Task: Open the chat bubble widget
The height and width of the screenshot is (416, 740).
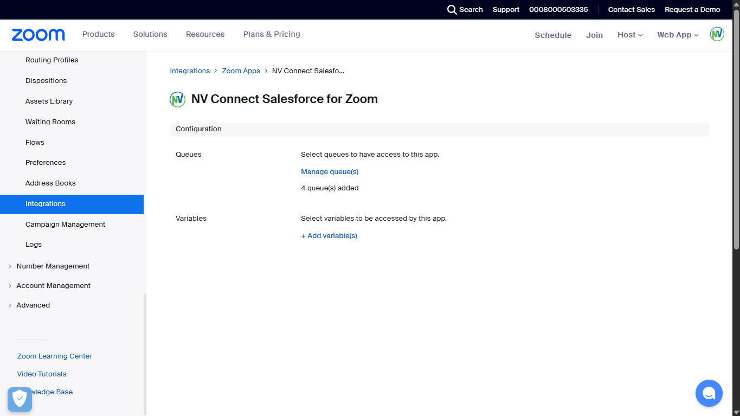Action: pos(709,393)
